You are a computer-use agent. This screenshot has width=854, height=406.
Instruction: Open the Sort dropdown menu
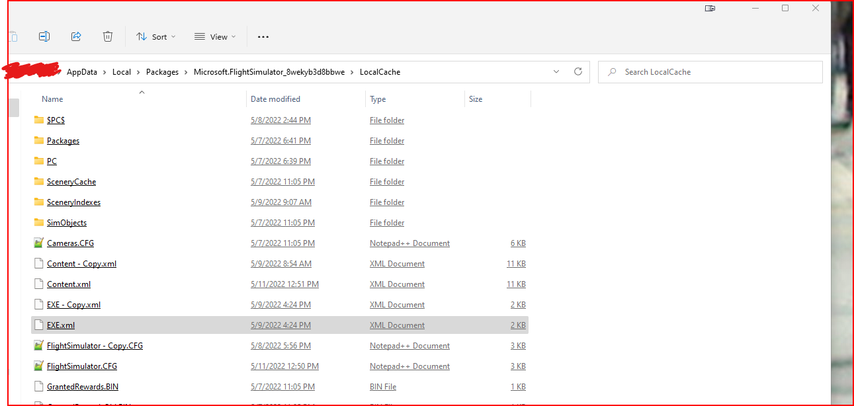156,37
